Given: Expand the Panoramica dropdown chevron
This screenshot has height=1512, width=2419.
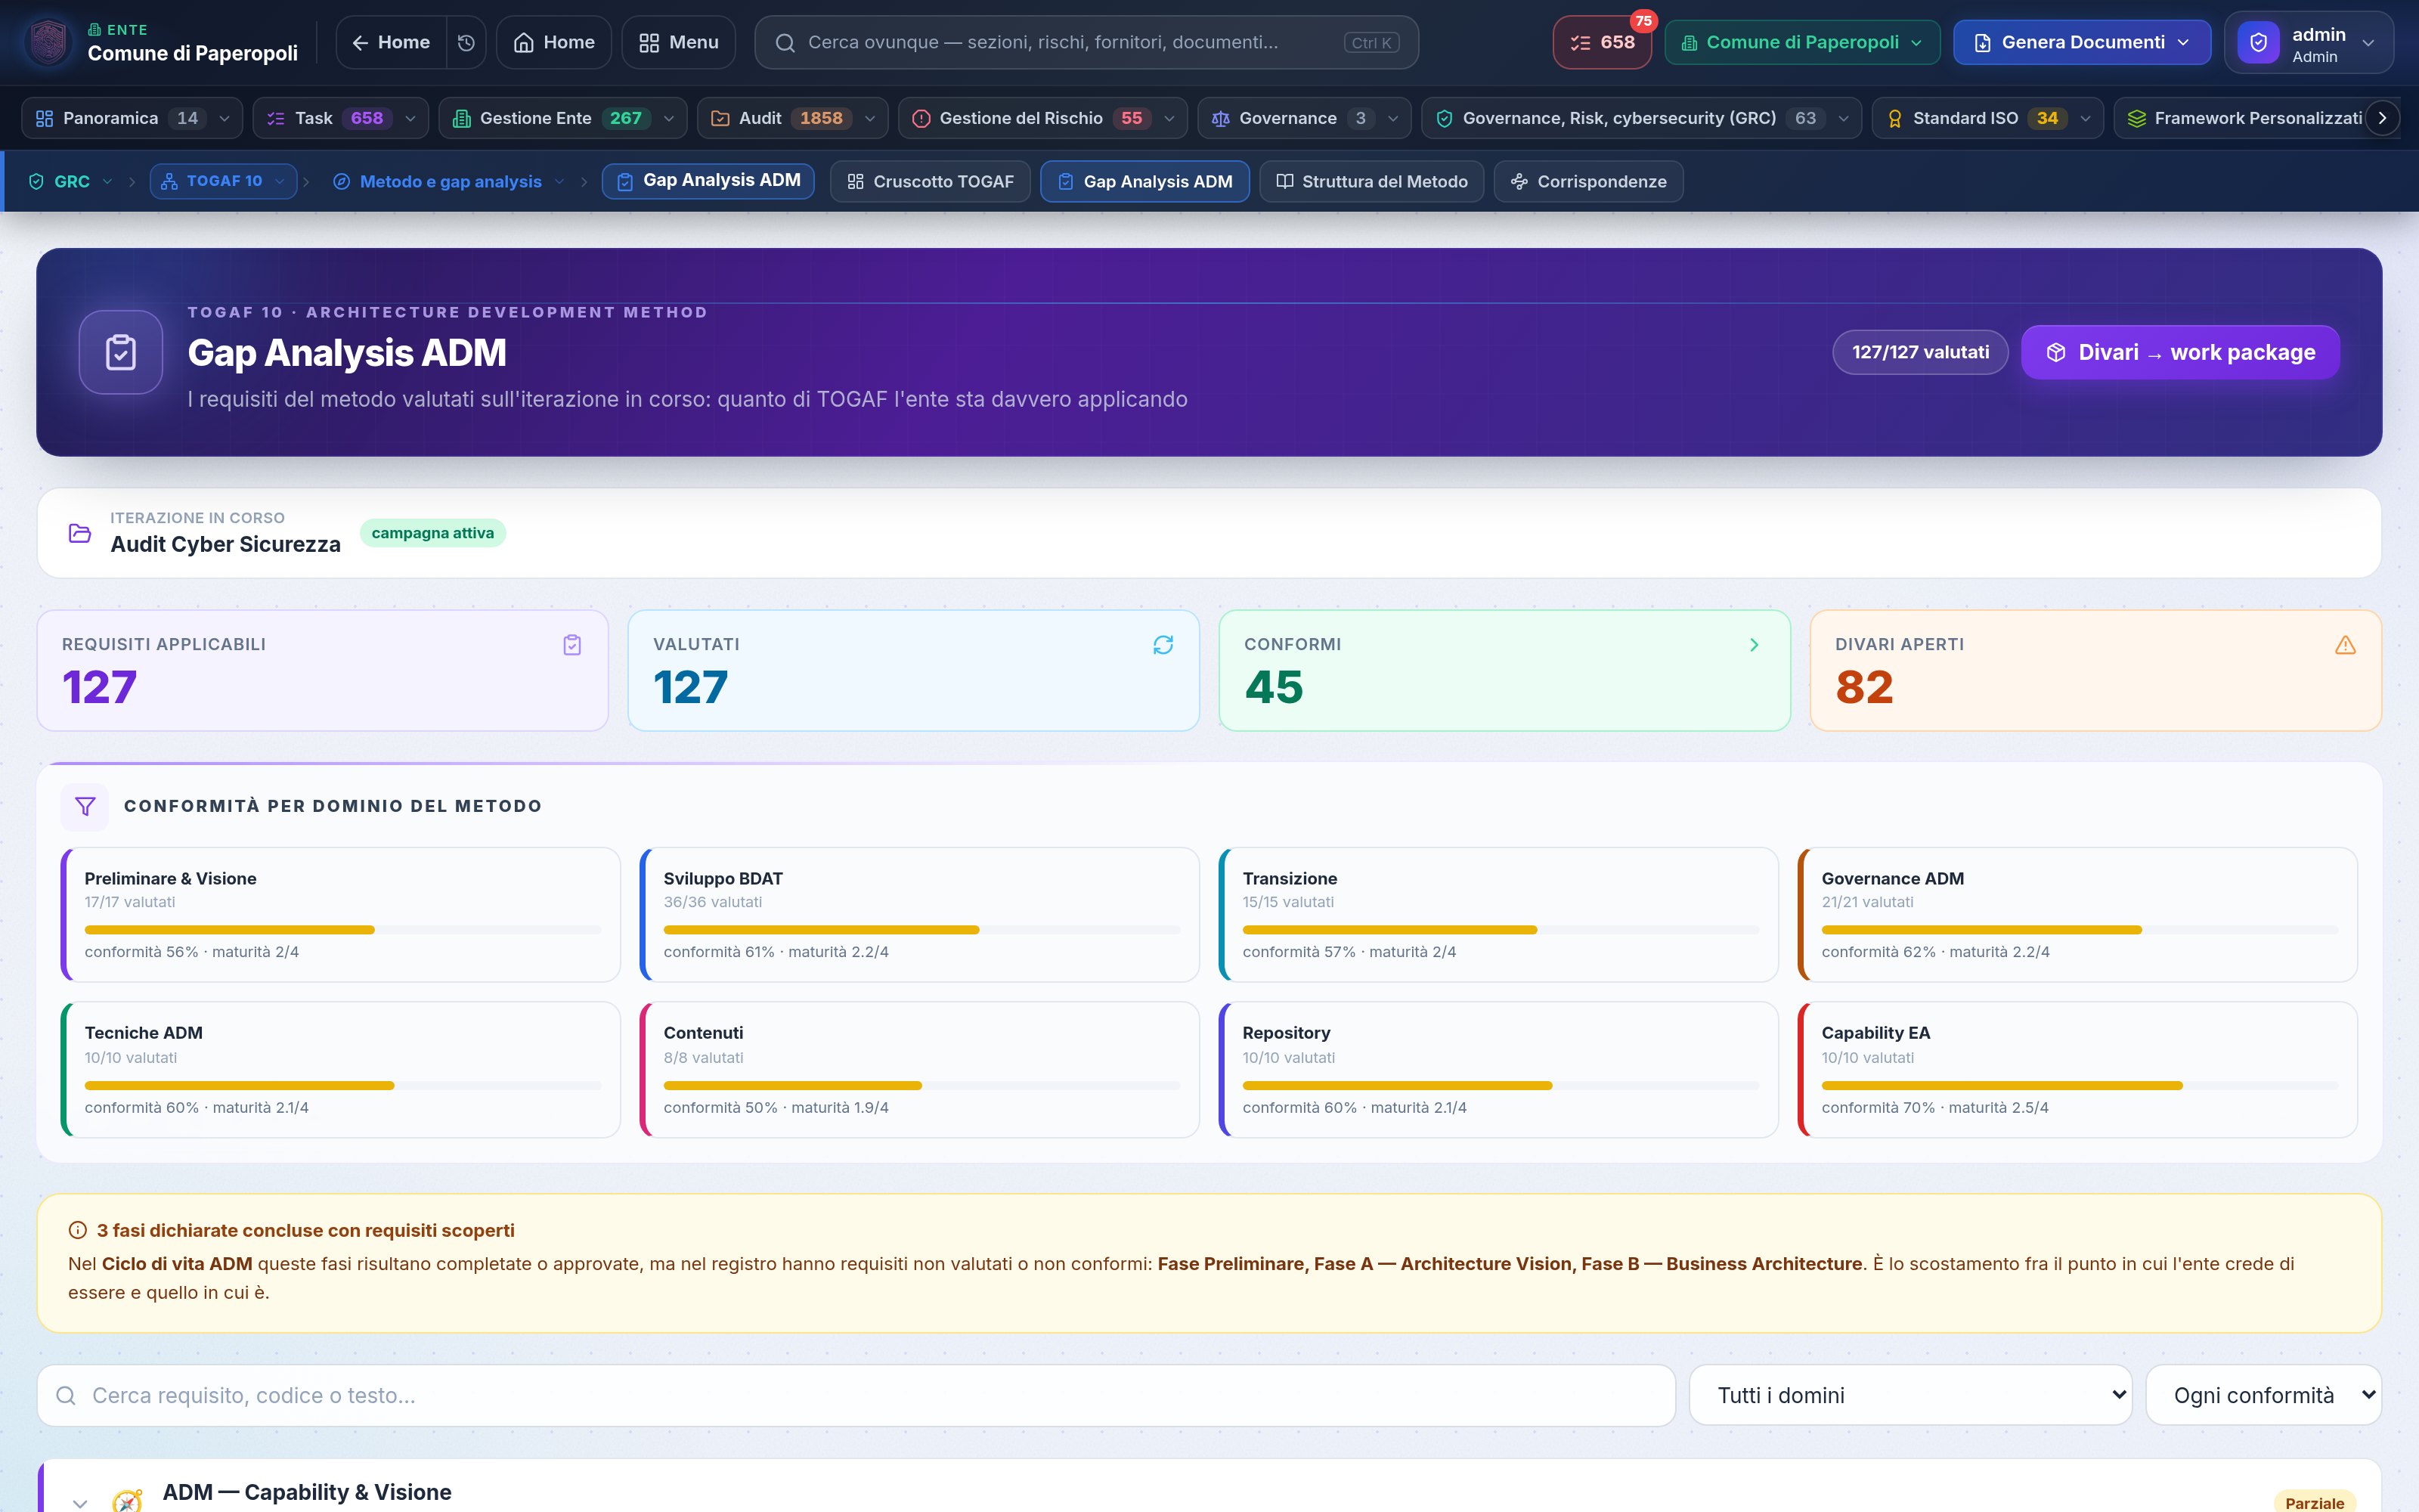Looking at the screenshot, I should [x=224, y=118].
